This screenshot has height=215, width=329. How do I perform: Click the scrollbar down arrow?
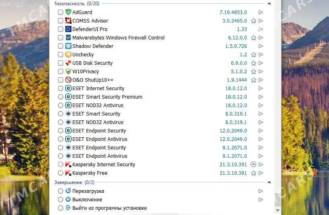point(278,210)
